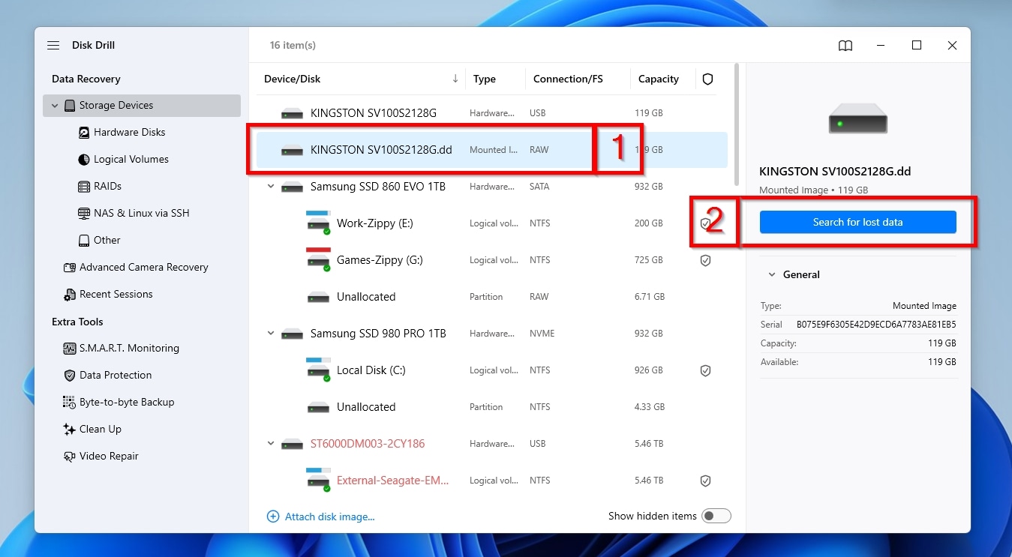The height and width of the screenshot is (557, 1012).
Task: Click the shield icon on External-Seagate row
Action: click(x=705, y=481)
